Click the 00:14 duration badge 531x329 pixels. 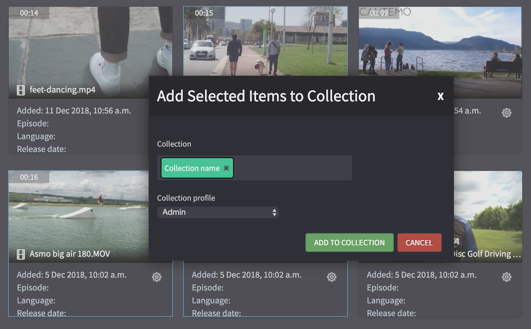(29, 13)
